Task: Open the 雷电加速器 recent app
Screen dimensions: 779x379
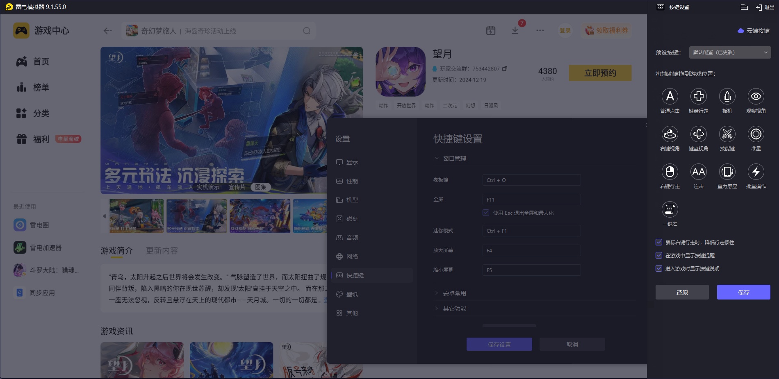Action: click(x=38, y=247)
